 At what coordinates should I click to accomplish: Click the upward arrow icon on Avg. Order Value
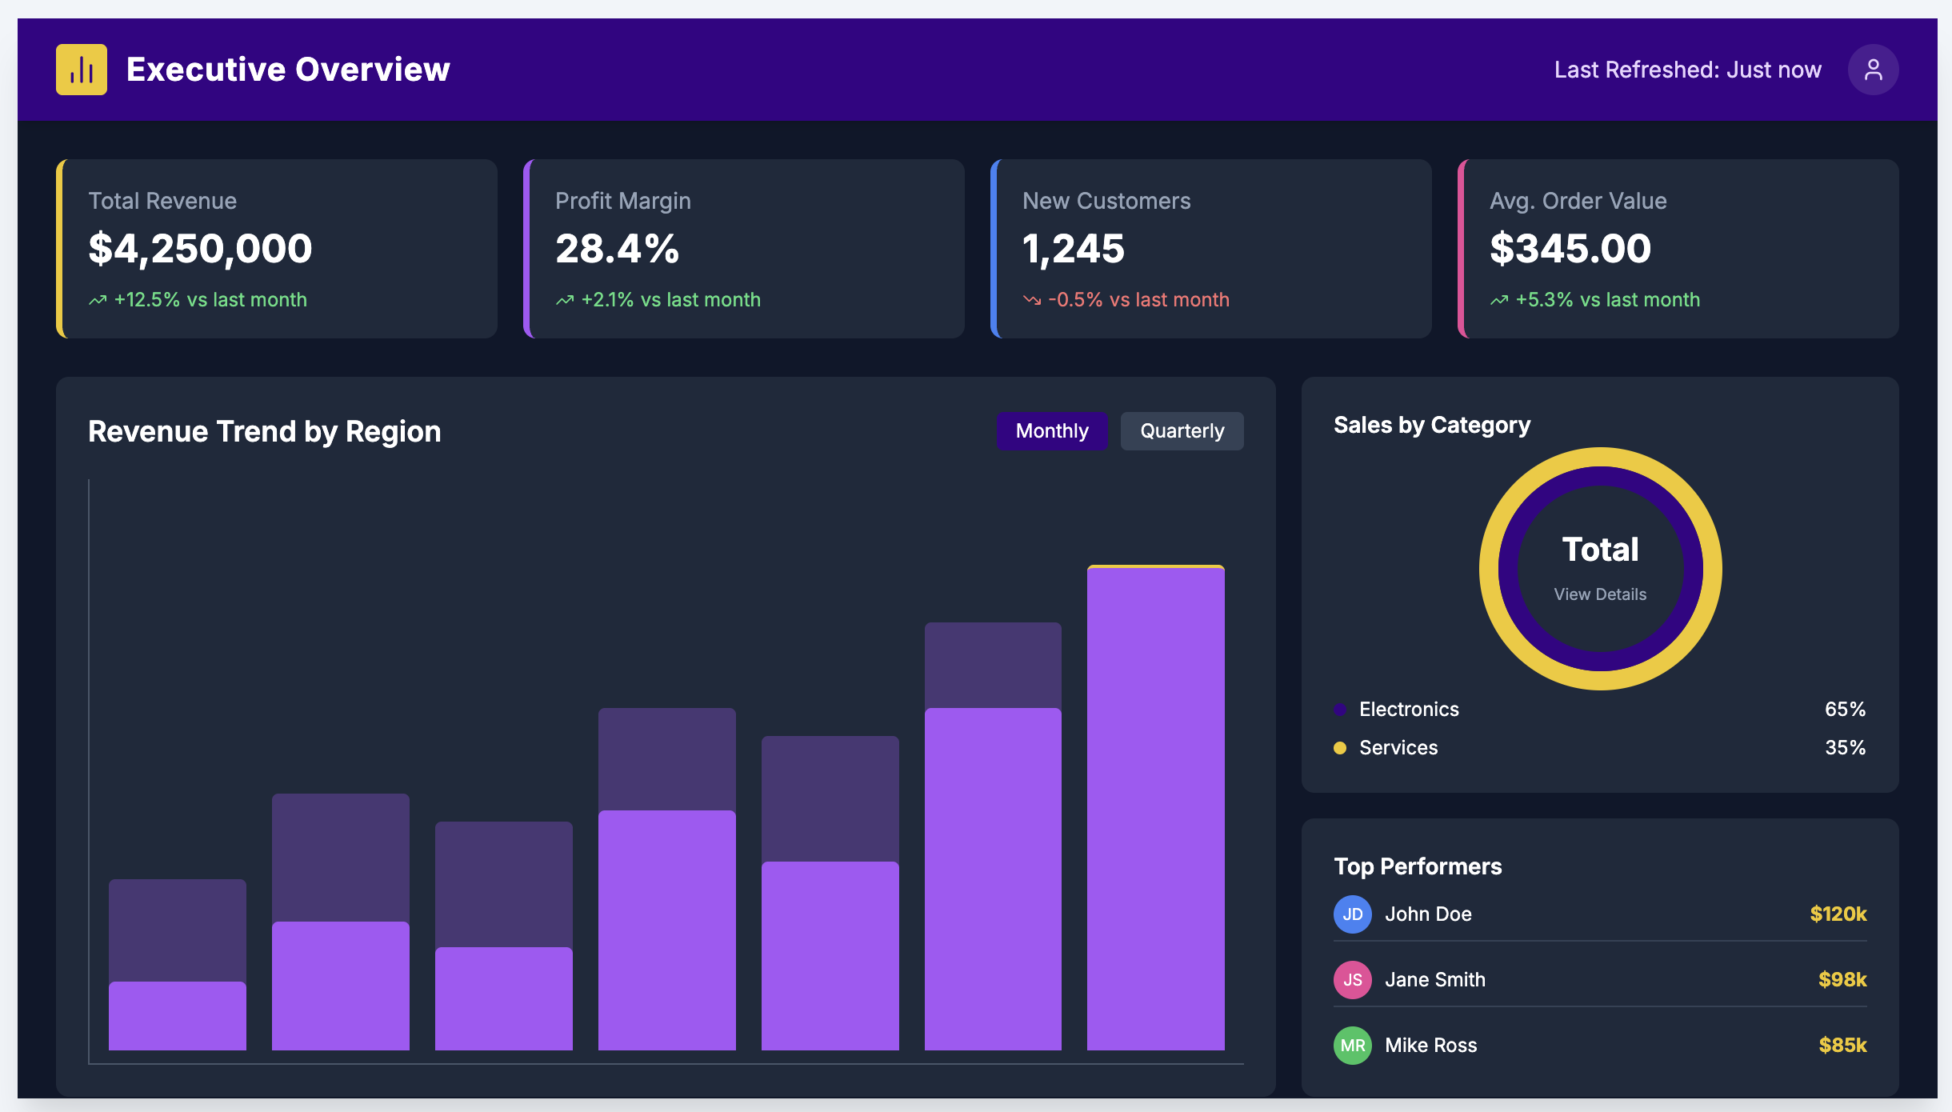coord(1500,300)
